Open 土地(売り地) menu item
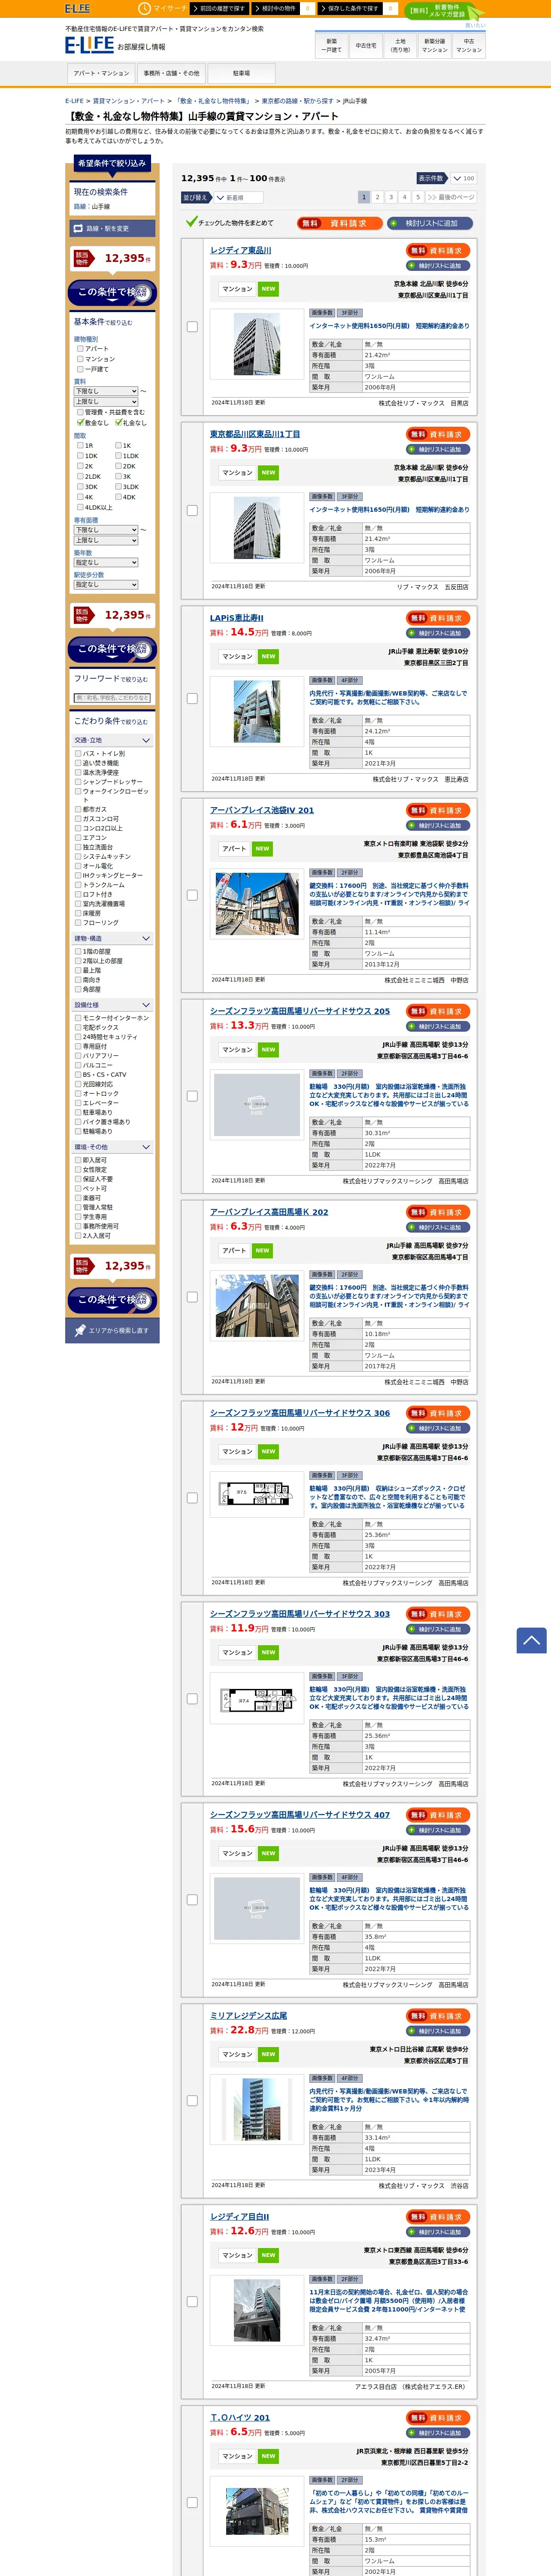Screen dimensions: 551x2576 click(400, 45)
